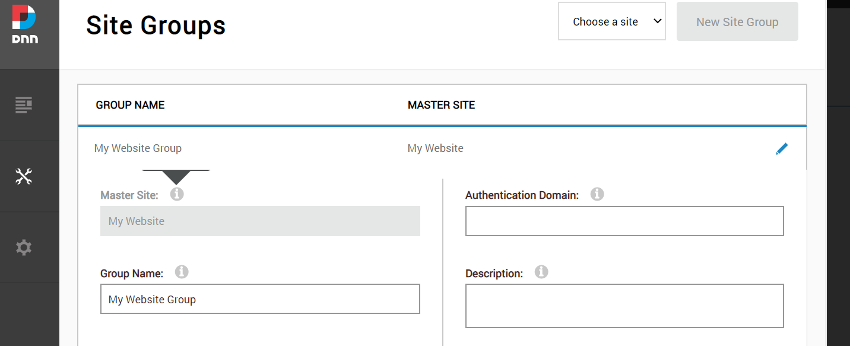Click the info icon beside Description
This screenshot has height=346, width=850.
coord(541,271)
